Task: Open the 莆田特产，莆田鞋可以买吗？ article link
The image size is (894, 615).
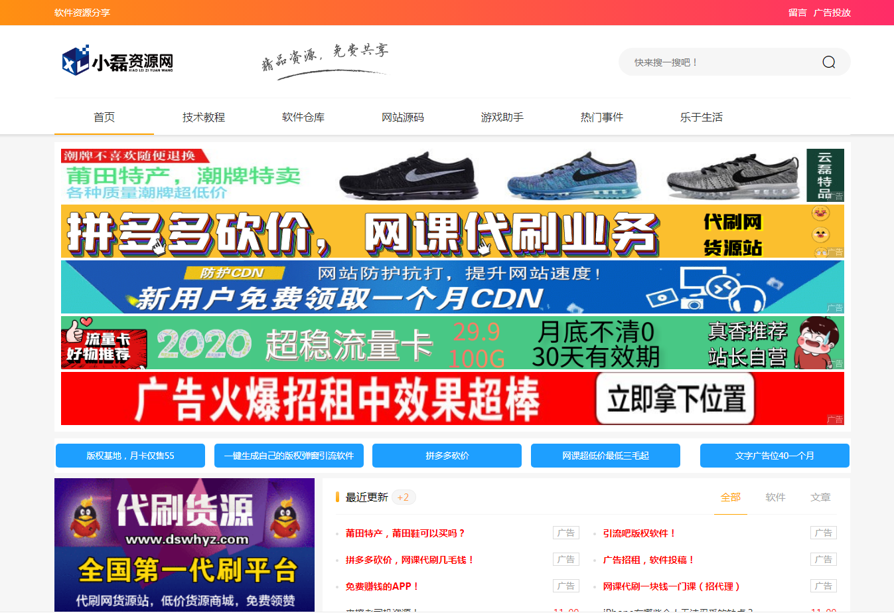Action: (406, 533)
